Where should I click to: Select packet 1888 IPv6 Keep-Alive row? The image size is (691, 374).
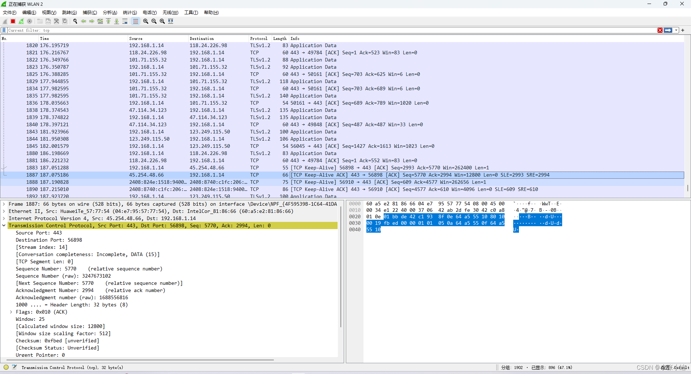click(x=342, y=182)
